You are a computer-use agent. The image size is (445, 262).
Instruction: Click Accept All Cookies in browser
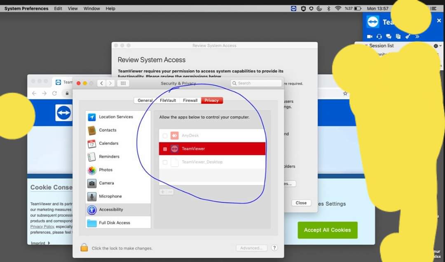click(x=328, y=230)
